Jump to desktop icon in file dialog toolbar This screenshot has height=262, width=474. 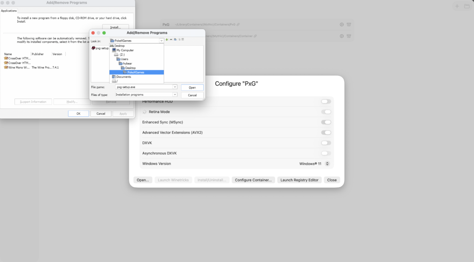[171, 39]
